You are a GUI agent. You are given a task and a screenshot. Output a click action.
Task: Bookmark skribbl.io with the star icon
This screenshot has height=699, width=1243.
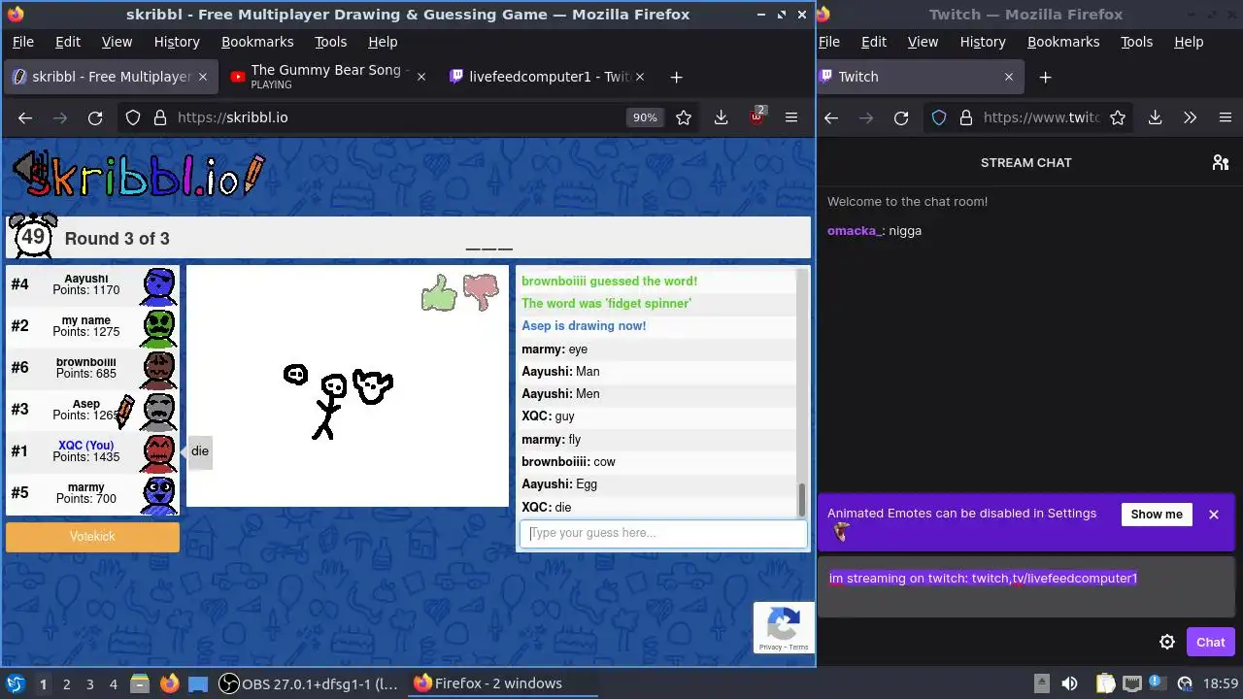684,117
